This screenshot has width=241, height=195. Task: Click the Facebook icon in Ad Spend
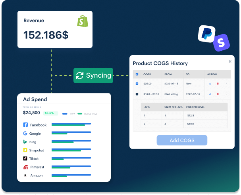25,125
